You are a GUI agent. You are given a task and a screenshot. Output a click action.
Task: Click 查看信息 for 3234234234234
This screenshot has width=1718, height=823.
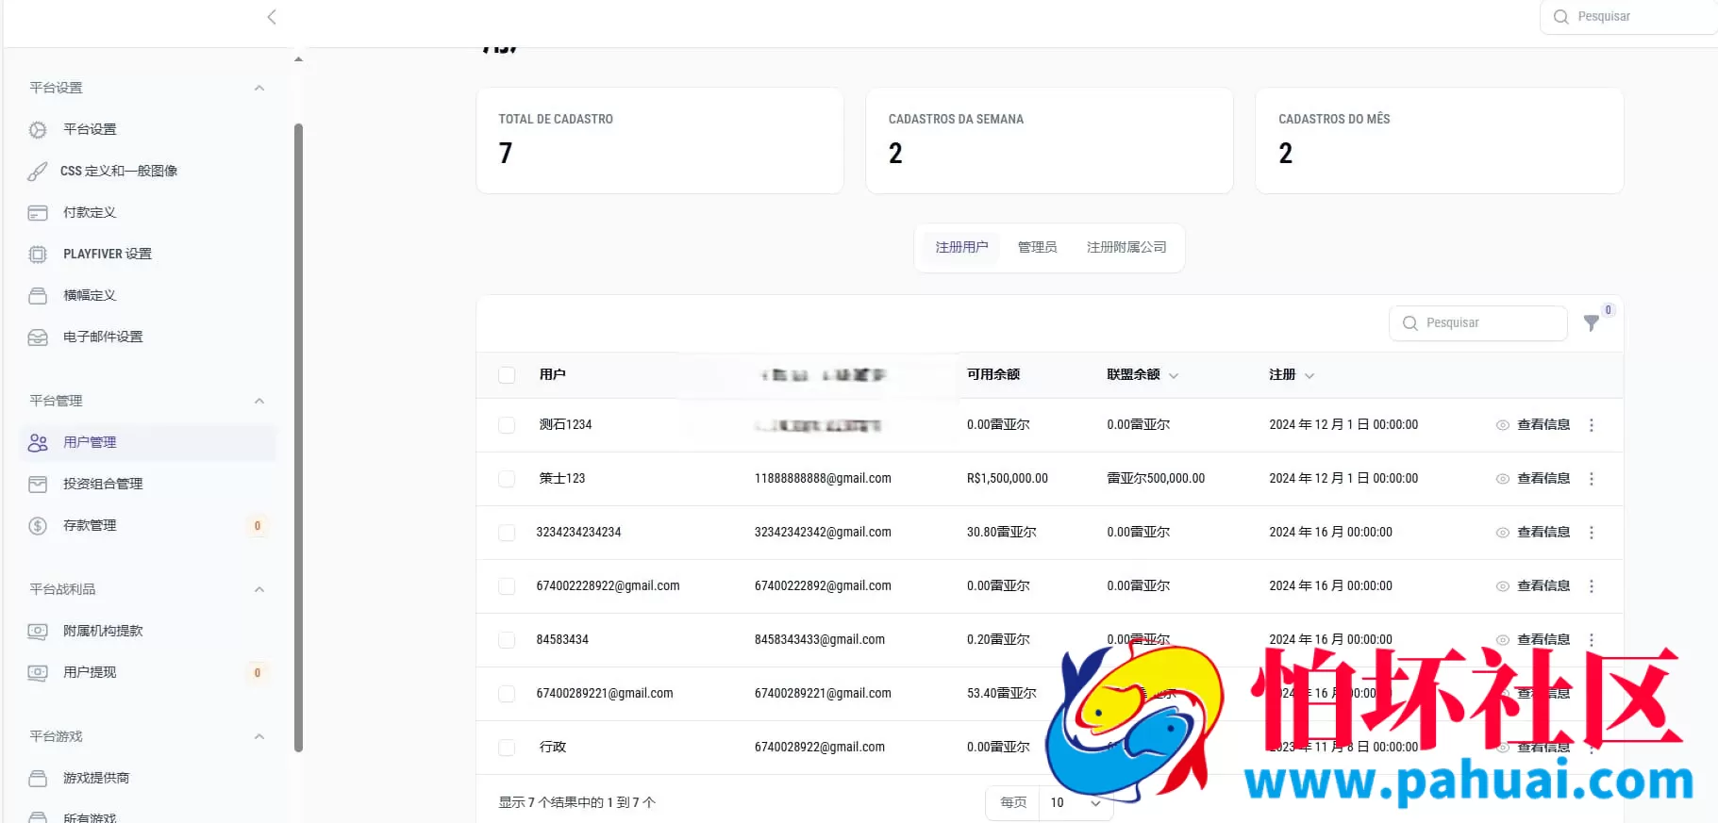(1533, 533)
